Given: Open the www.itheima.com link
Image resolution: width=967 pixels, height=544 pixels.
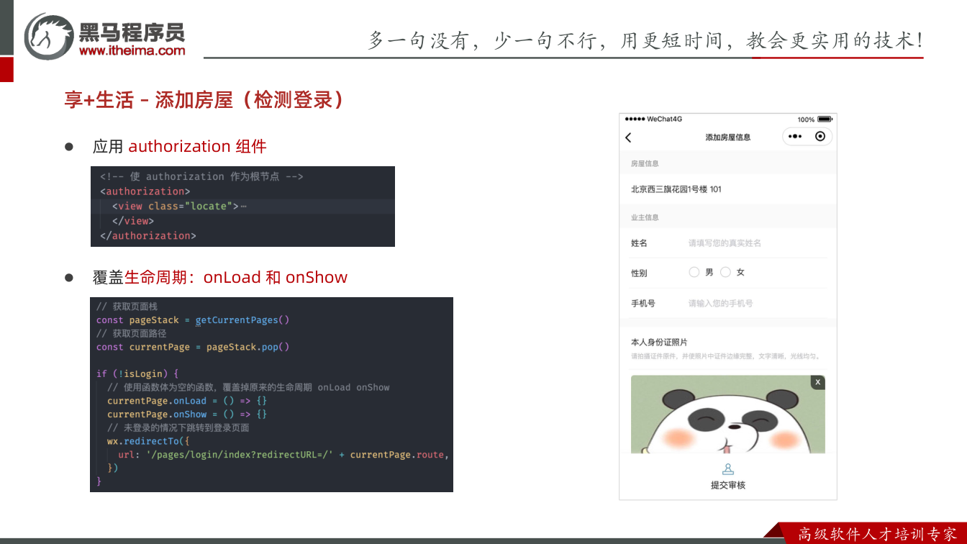Looking at the screenshot, I should [132, 50].
